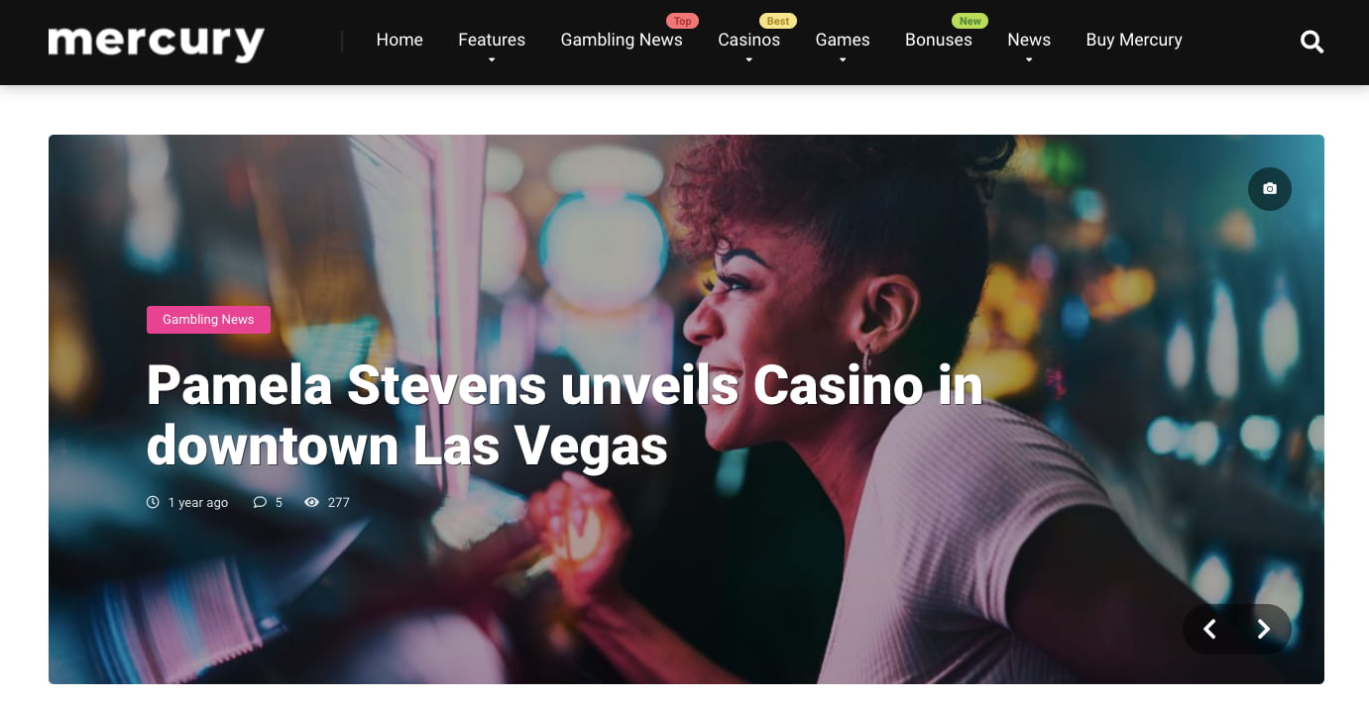Click the comments bubble icon
Image resolution: width=1369 pixels, height=703 pixels.
pos(260,502)
